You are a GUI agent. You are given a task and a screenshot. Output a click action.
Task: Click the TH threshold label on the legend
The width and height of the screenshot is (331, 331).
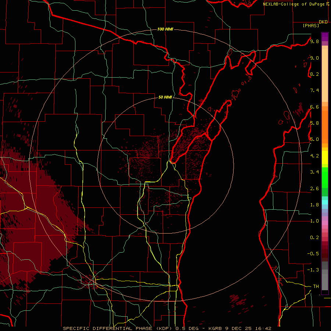pyautogui.click(x=316, y=286)
